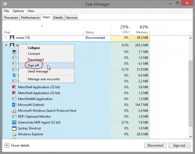The image size is (195, 154).
Task: Choose Manage user accounts in context menu
Action: click(46, 79)
